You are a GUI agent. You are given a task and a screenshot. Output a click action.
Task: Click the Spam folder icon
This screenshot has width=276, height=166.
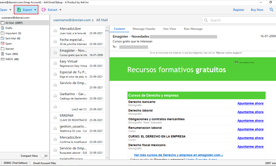point(2,43)
